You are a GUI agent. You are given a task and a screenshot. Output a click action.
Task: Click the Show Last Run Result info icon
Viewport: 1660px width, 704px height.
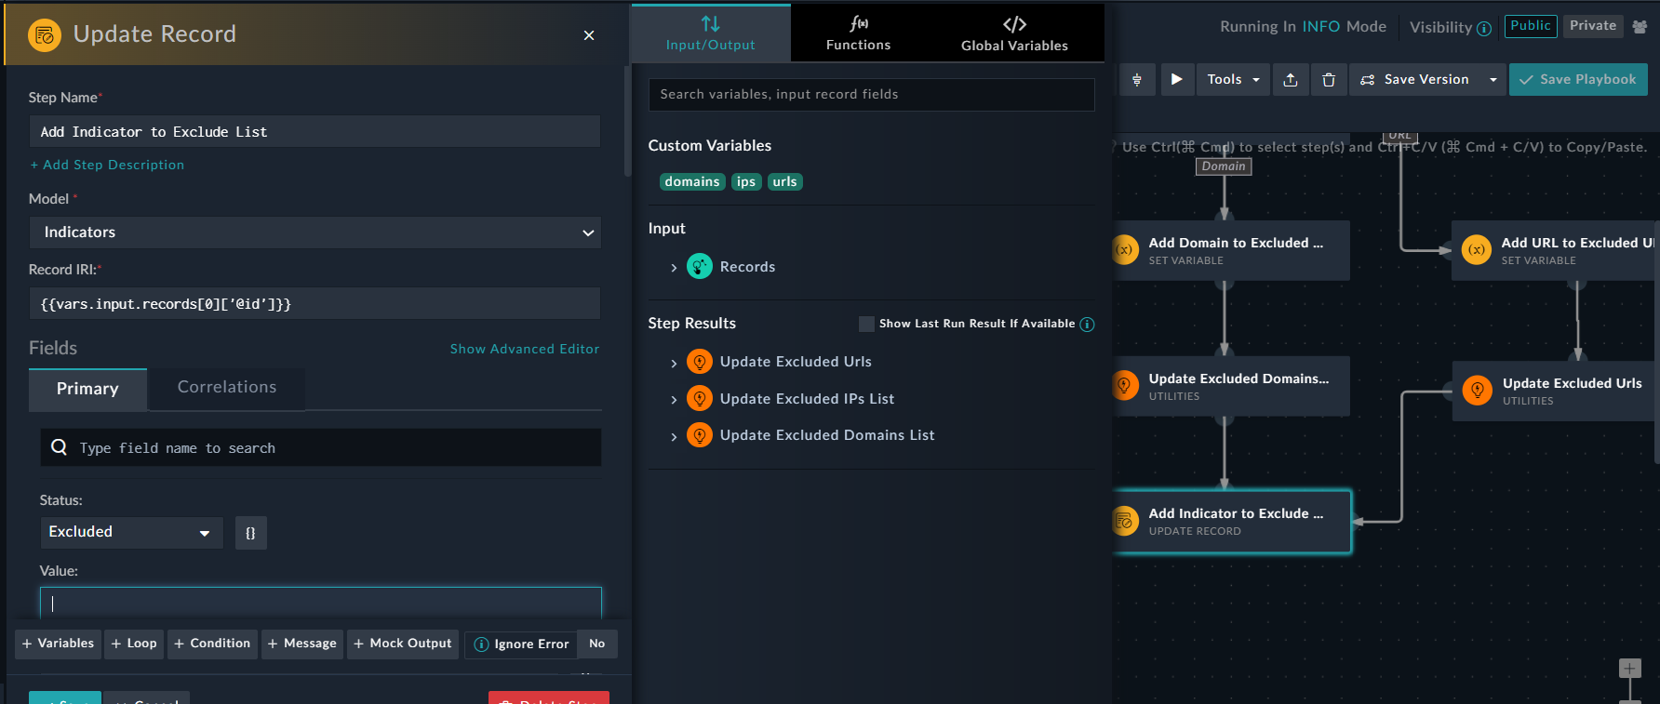tap(1087, 325)
